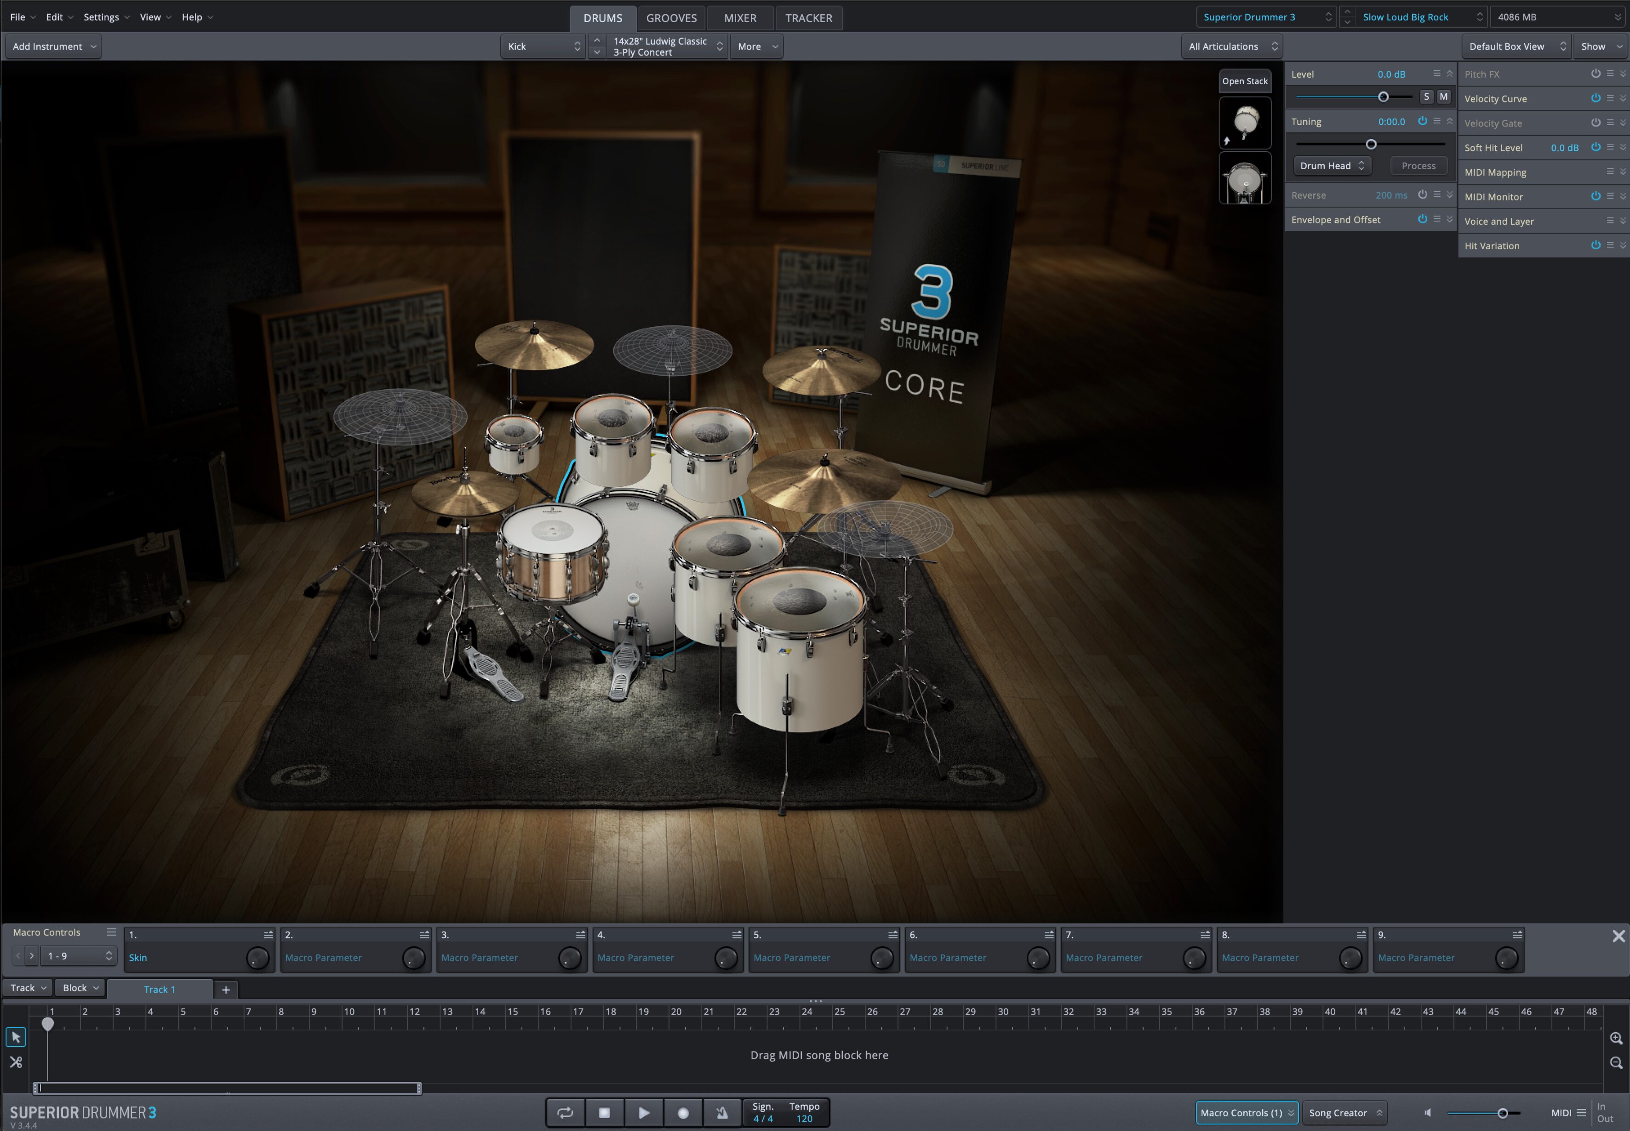Open the Level section menu icon
This screenshot has height=1131, width=1630.
tap(1436, 74)
